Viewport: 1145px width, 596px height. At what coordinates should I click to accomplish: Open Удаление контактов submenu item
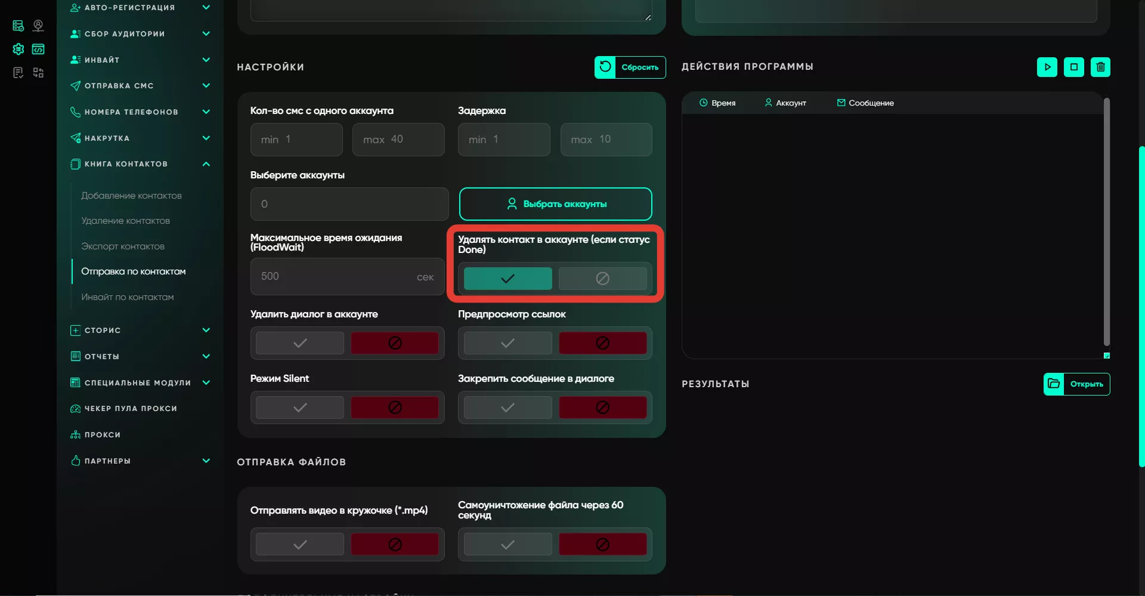click(125, 221)
